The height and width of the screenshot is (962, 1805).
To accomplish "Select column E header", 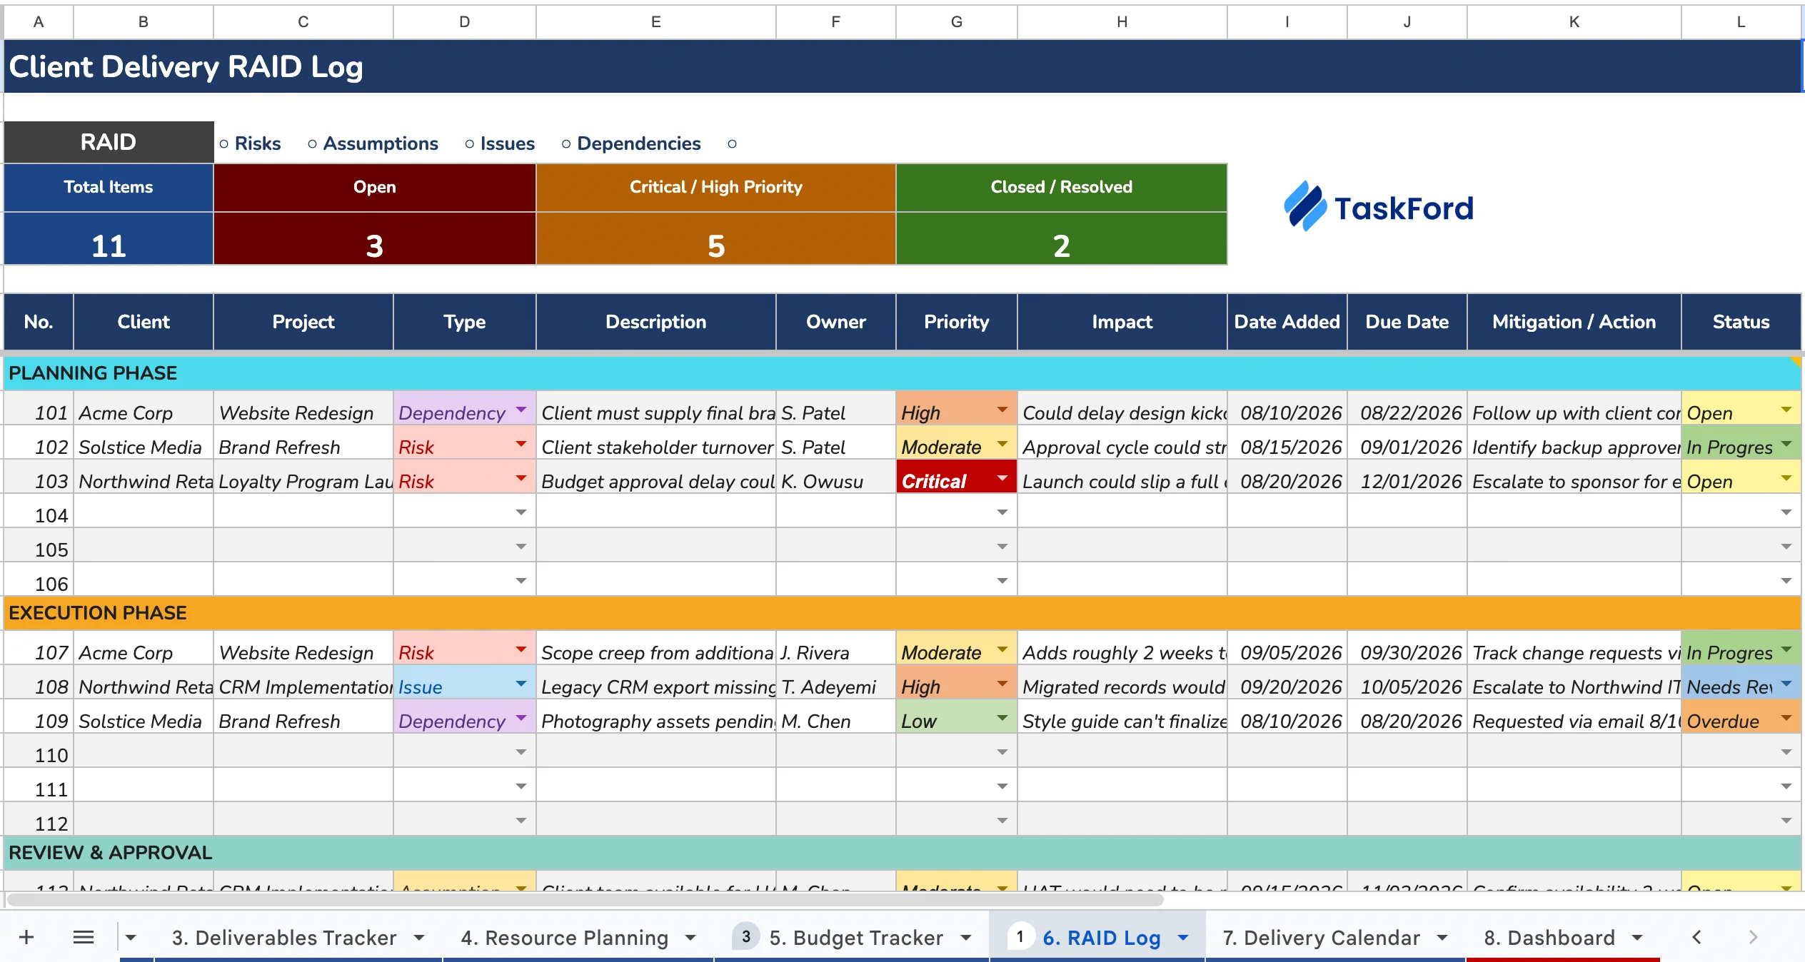I will tap(655, 22).
